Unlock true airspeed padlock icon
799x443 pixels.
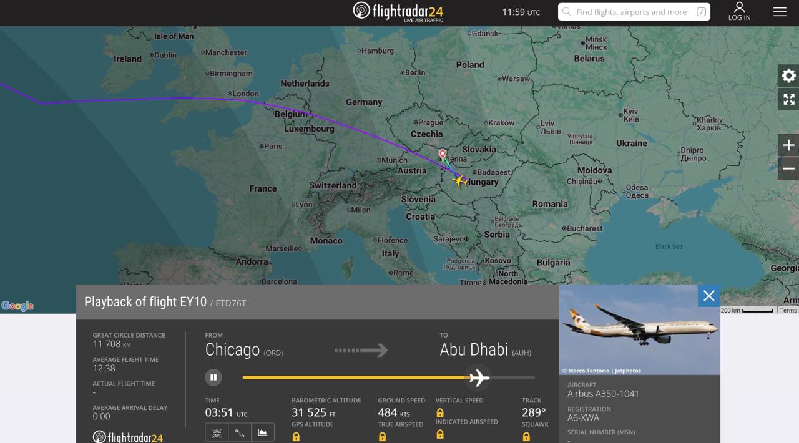click(382, 437)
